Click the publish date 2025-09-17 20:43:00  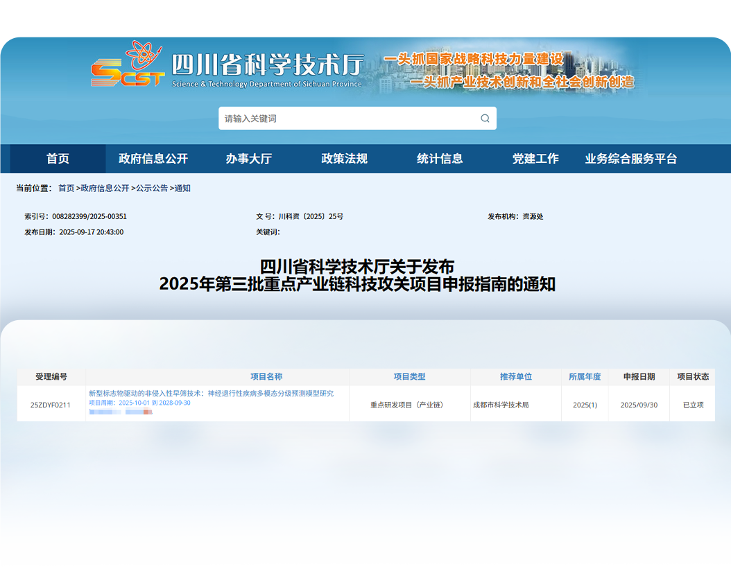click(92, 232)
